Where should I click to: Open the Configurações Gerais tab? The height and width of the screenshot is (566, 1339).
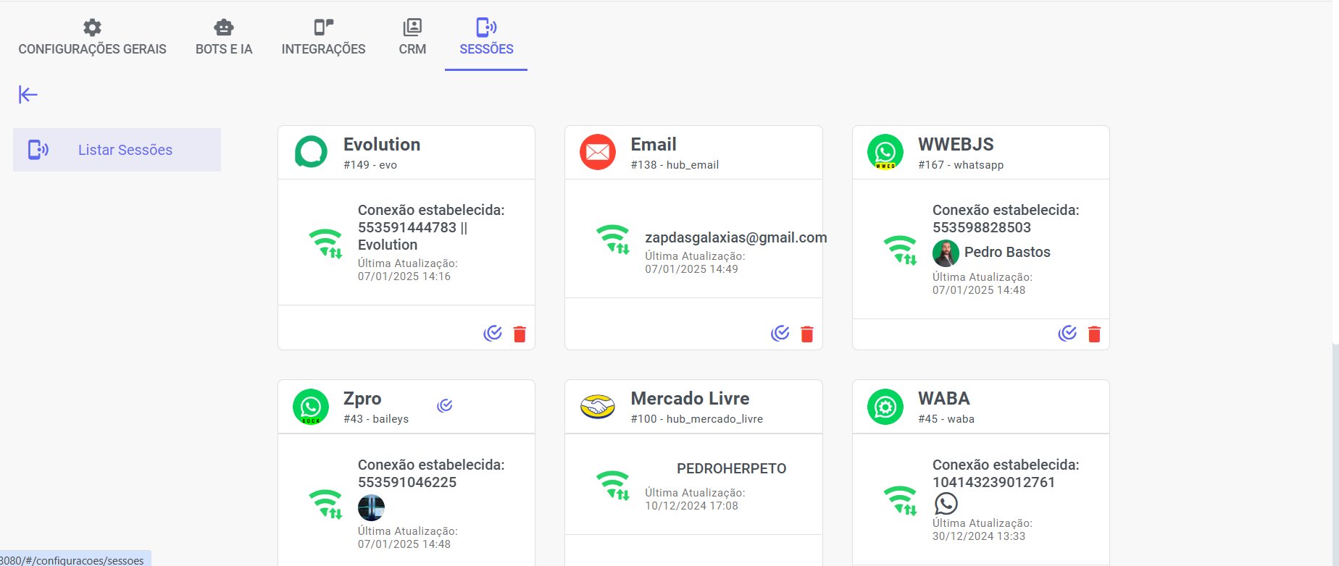click(92, 37)
